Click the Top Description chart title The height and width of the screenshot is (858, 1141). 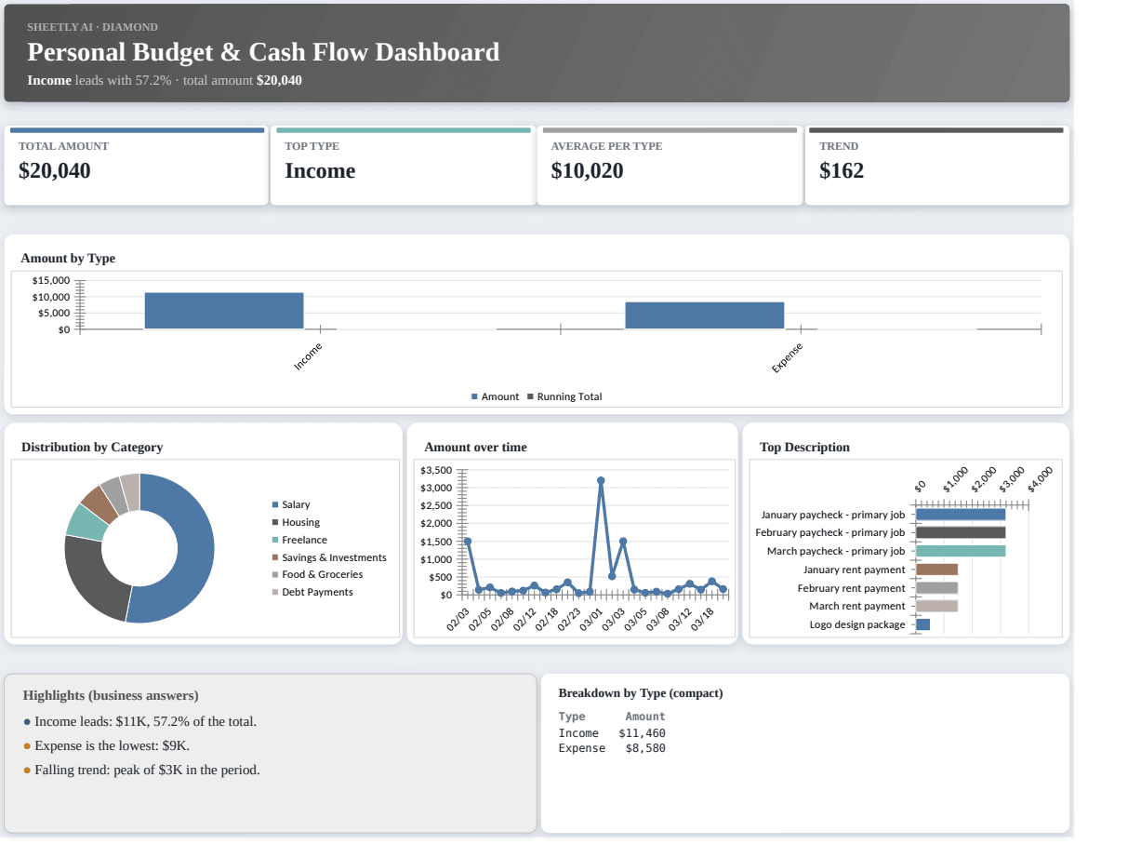tap(804, 447)
